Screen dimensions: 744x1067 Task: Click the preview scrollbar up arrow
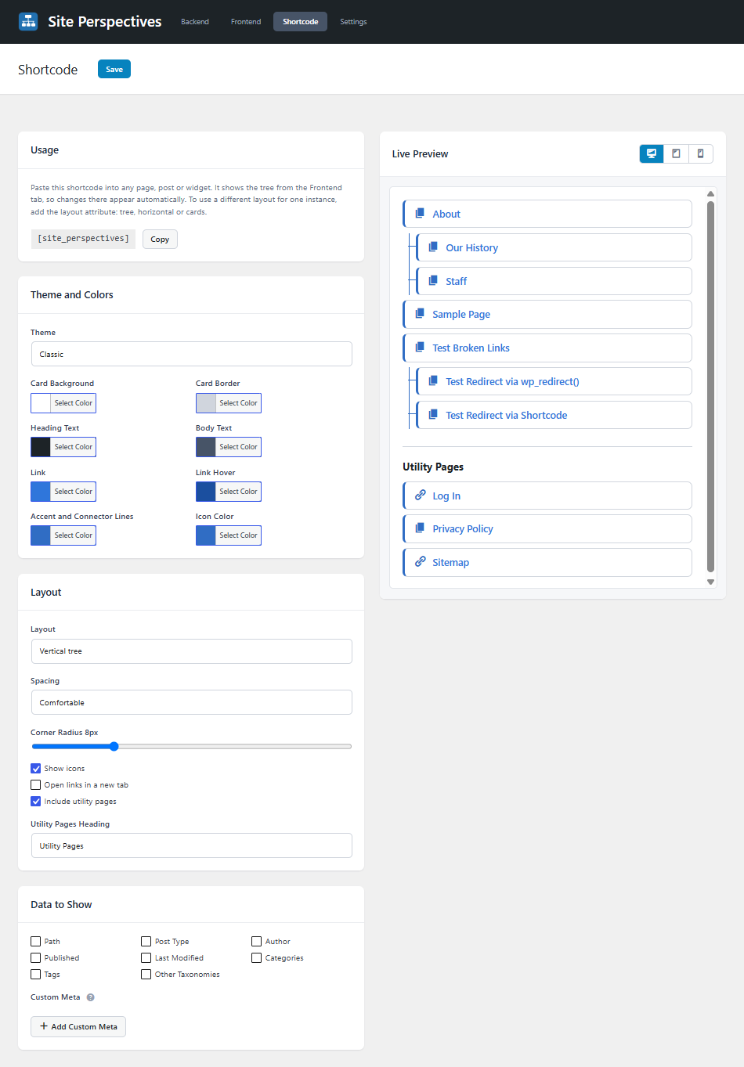pos(711,193)
